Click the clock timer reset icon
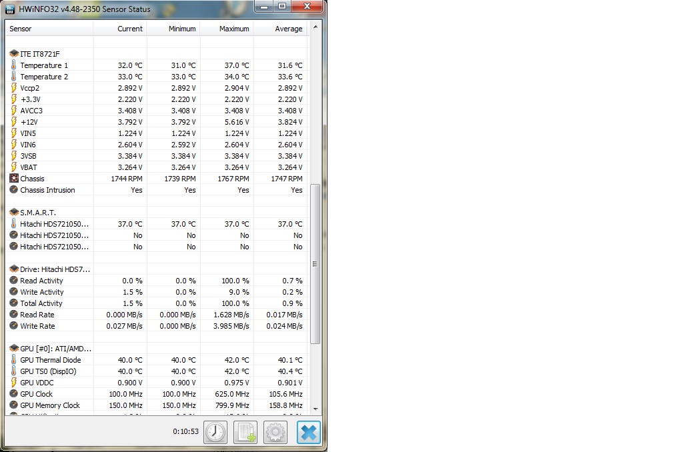Screen dimensions: 673x452 (x=215, y=432)
